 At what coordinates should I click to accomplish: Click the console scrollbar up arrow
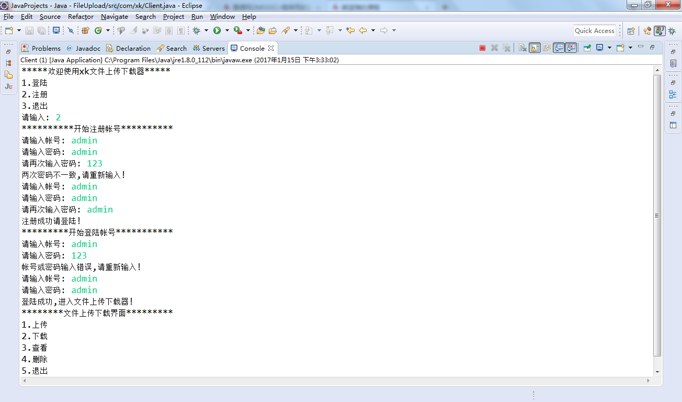657,70
